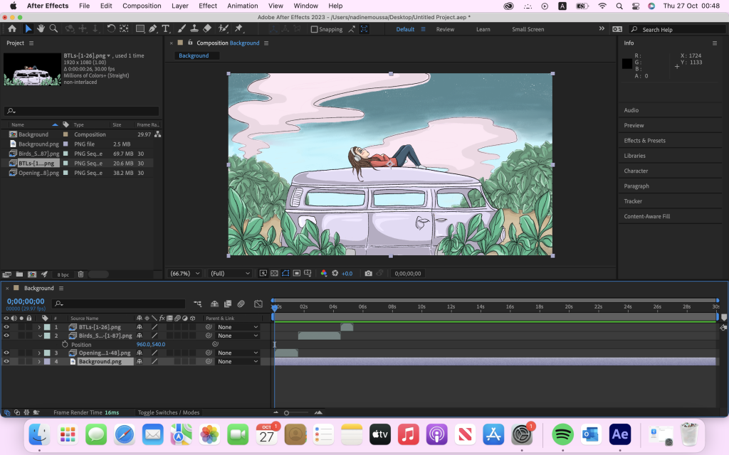Select the Rectangle shape tool
The width and height of the screenshot is (729, 455).
(140, 28)
